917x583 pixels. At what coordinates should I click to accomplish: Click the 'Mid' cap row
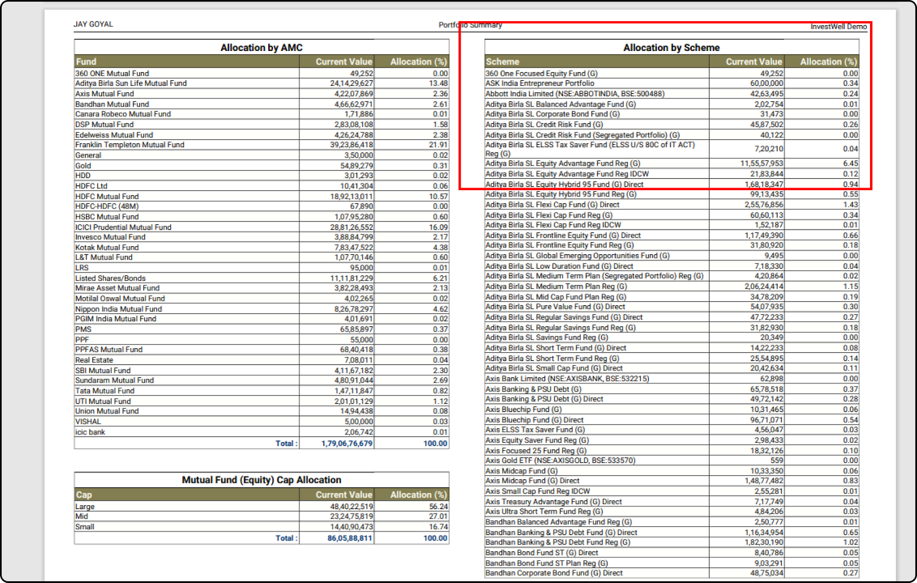pyautogui.click(x=261, y=516)
